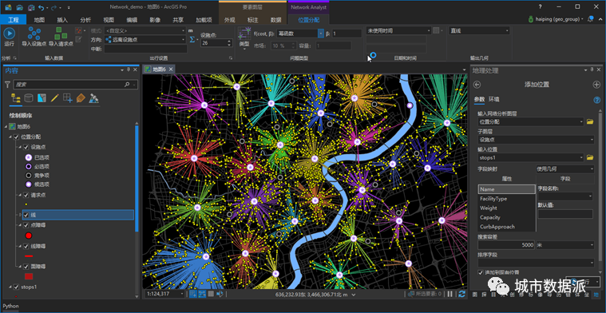Toggle the 线 layer checkbox

point(26,215)
